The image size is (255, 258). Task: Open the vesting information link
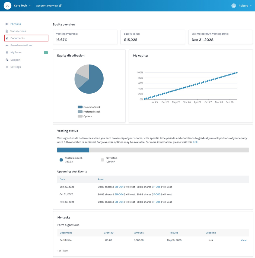pos(195,142)
